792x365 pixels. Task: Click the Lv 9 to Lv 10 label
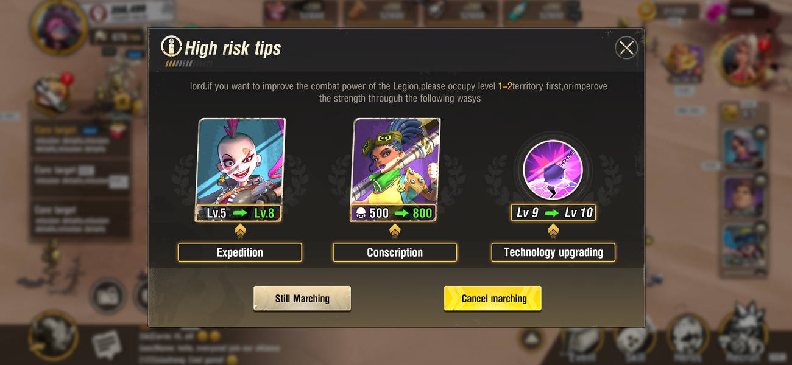click(553, 213)
